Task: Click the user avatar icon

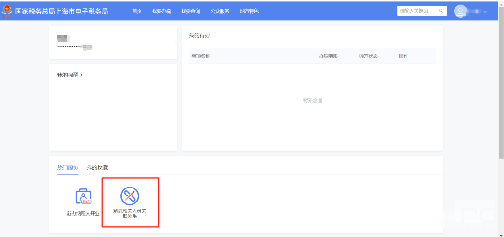Action: tap(461, 11)
